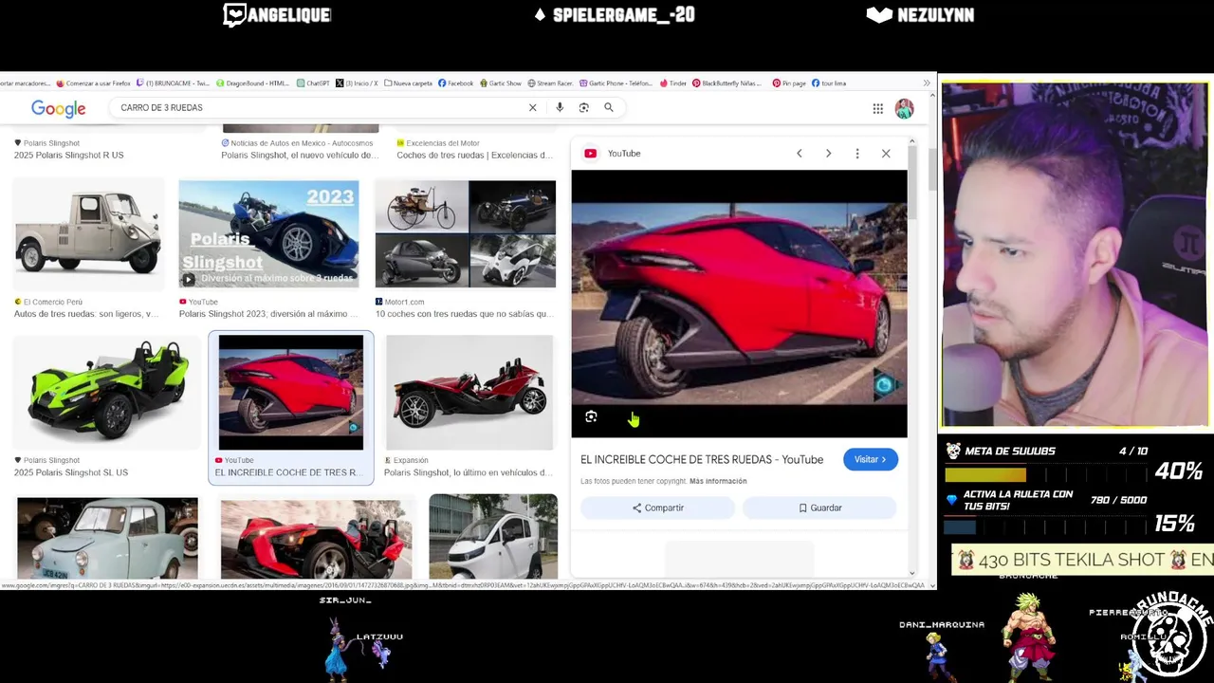Go to previous image in preview panel
Viewport: 1214px width, 683px height.
(800, 154)
